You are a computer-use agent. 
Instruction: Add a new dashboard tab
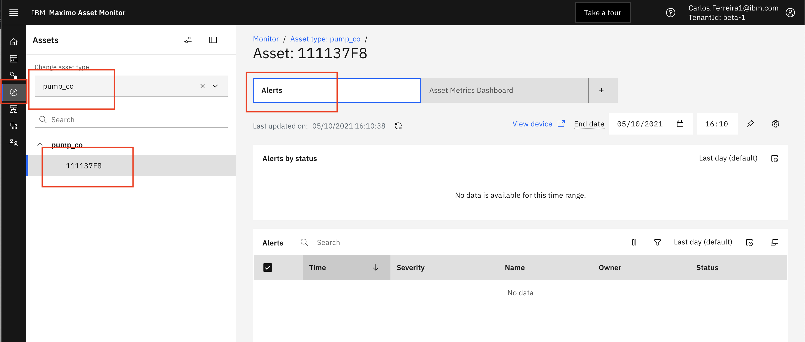[601, 90]
